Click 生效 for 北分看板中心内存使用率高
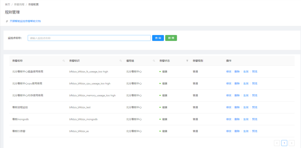Screen dimensions: 301x148 (x=246, y=95)
